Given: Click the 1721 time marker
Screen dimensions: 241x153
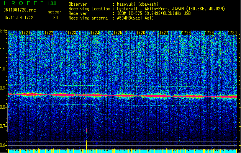Looking at the screenshot, I should pos(26,33).
